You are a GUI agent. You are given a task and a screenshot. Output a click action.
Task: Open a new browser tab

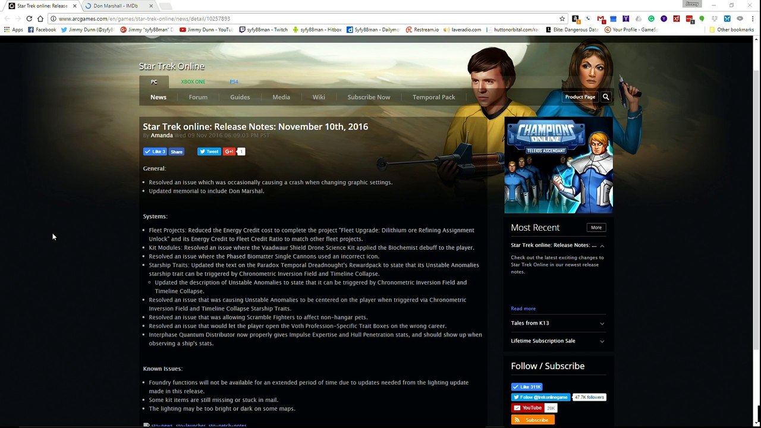(166, 6)
